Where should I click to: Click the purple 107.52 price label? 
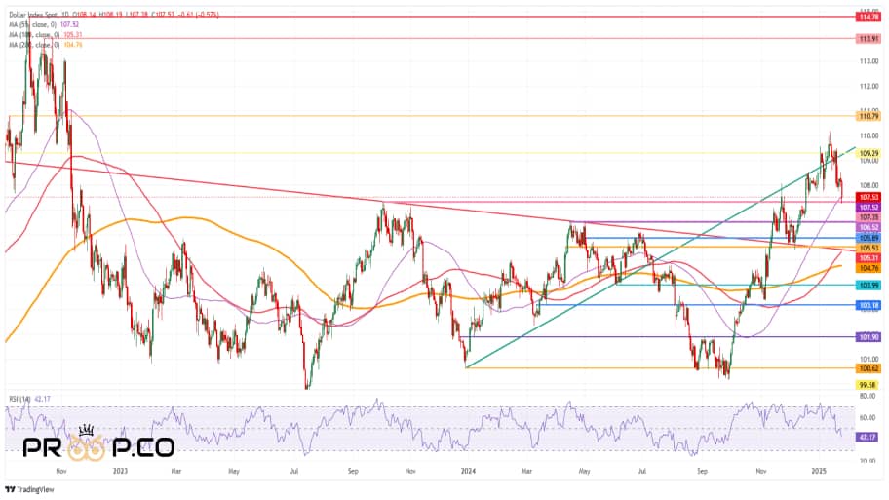(x=869, y=208)
